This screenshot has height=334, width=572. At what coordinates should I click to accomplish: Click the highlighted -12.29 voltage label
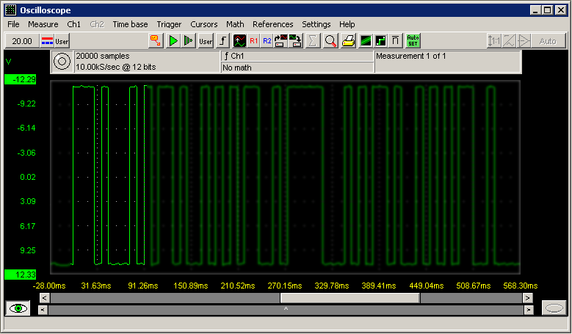click(21, 79)
